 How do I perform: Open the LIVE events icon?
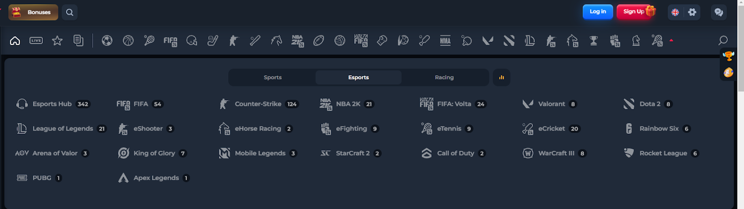pos(36,40)
